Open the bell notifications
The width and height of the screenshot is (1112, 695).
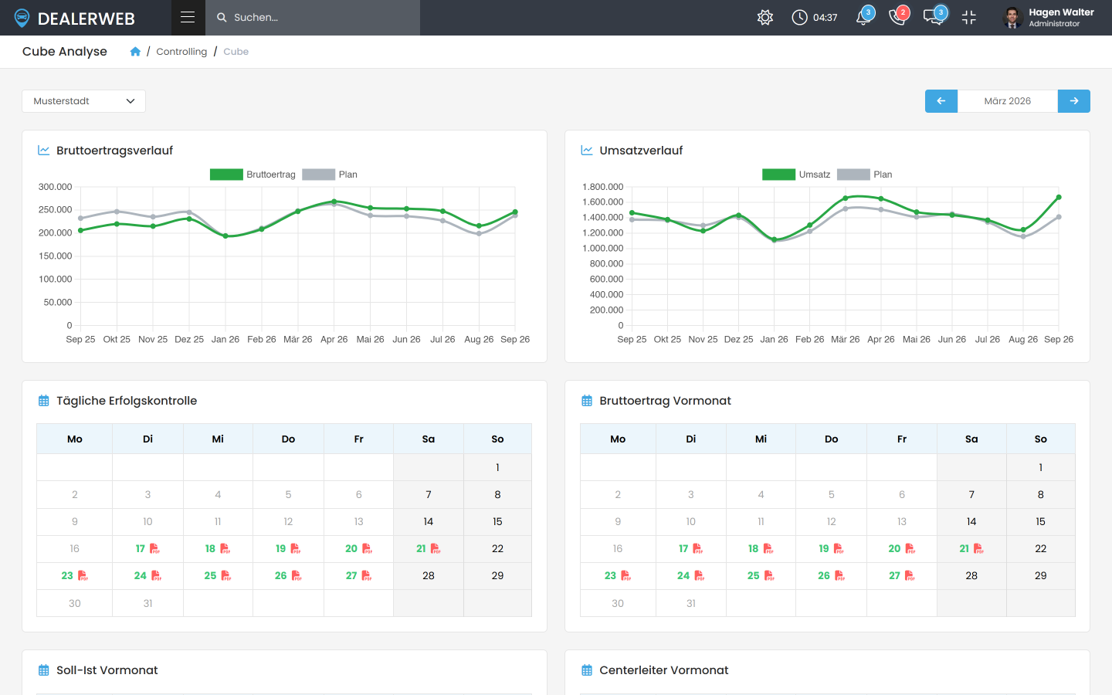864,17
